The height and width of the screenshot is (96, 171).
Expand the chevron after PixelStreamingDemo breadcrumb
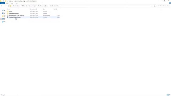tap(49, 6)
